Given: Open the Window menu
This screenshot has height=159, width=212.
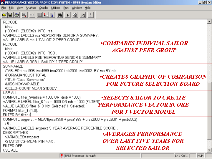Looking at the screenshot, I should (77, 8).
